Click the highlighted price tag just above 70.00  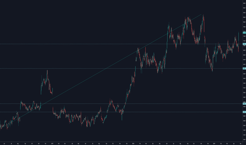coord(244,44)
